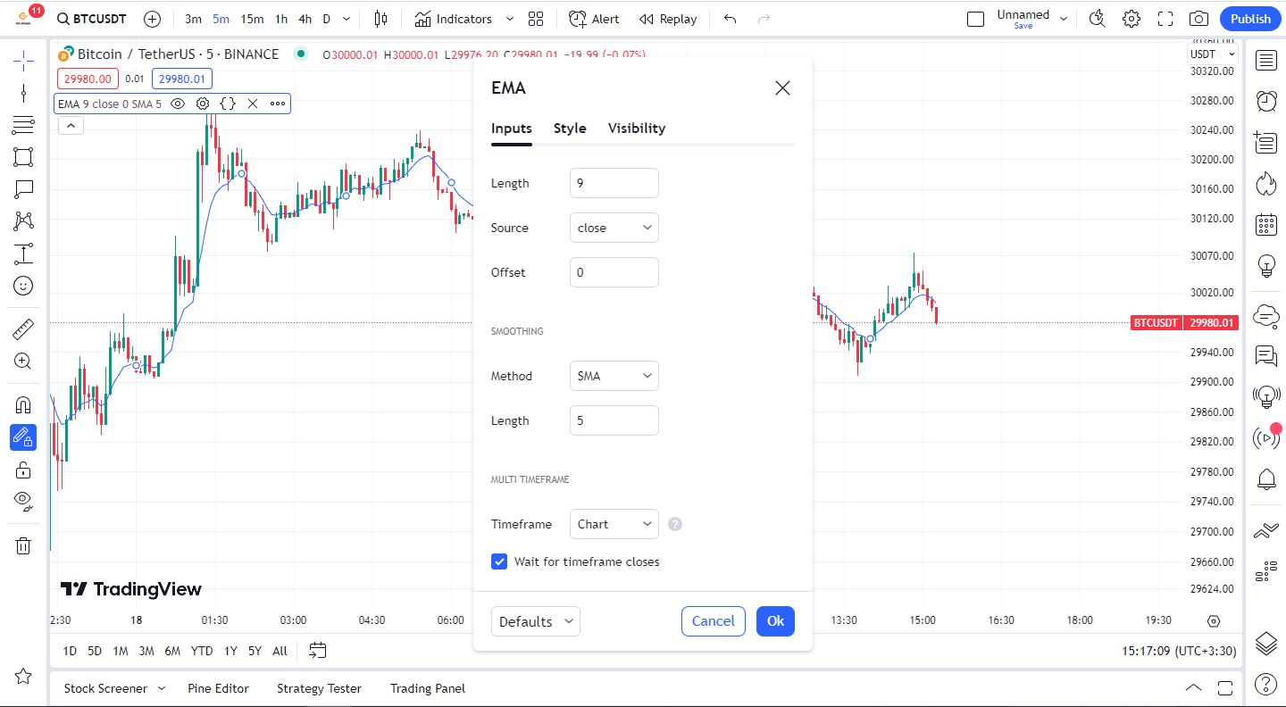
Task: Create an Alert
Action: tap(594, 19)
